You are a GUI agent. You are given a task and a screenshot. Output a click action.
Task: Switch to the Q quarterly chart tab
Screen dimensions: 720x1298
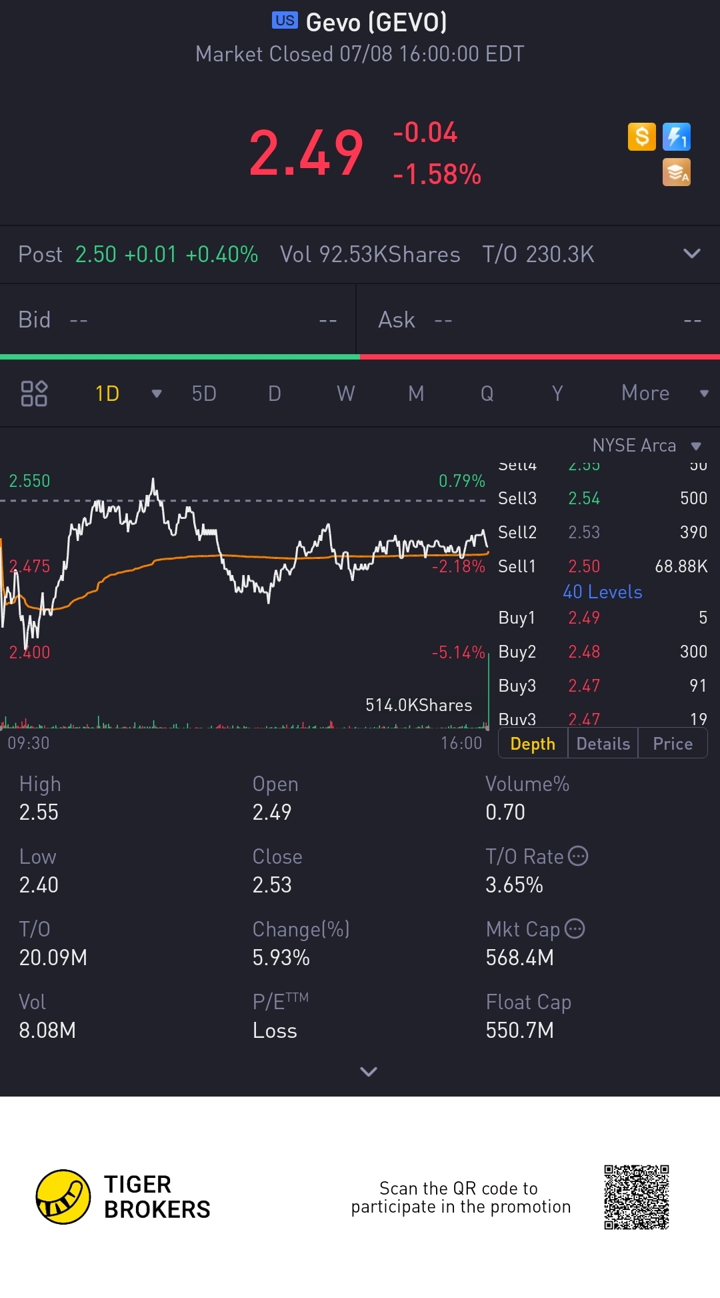487,394
